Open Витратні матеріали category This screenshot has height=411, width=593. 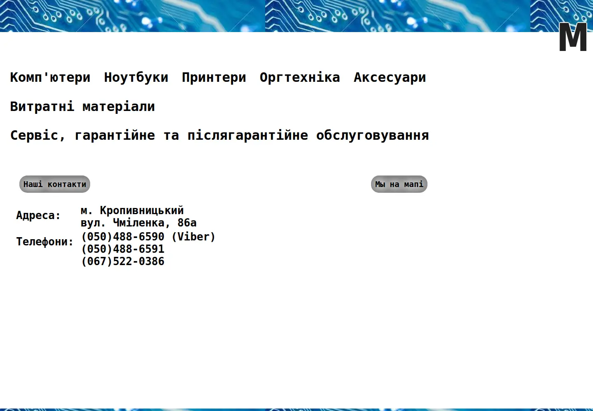82,106
